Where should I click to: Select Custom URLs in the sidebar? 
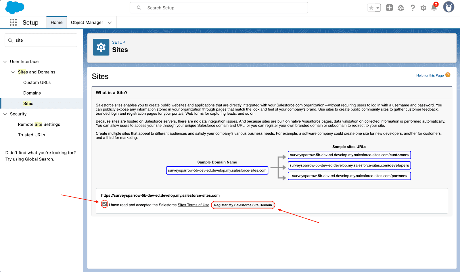37,83
